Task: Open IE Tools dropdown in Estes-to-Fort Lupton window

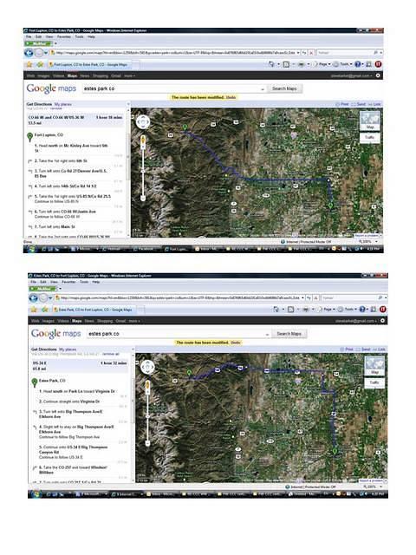Action: [x=348, y=310]
